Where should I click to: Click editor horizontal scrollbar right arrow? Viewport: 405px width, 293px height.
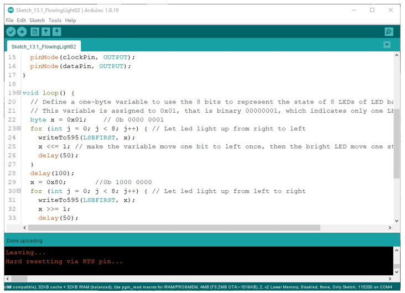click(x=390, y=227)
